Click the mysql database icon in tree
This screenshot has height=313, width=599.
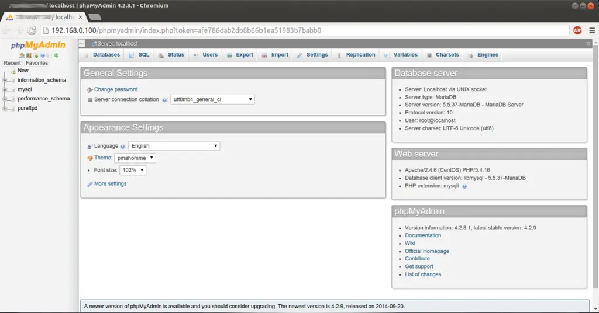[x=13, y=89]
